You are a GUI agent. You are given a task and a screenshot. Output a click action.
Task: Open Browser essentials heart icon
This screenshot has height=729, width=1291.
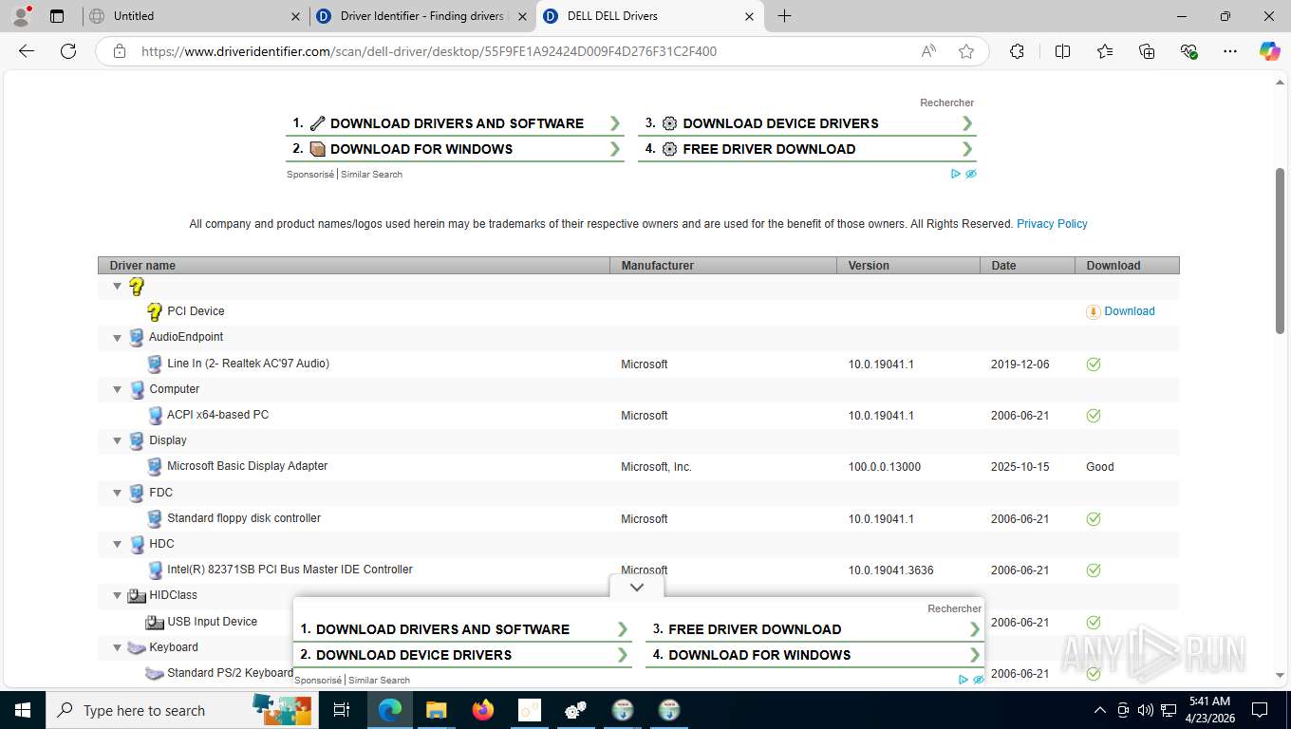tap(1188, 51)
